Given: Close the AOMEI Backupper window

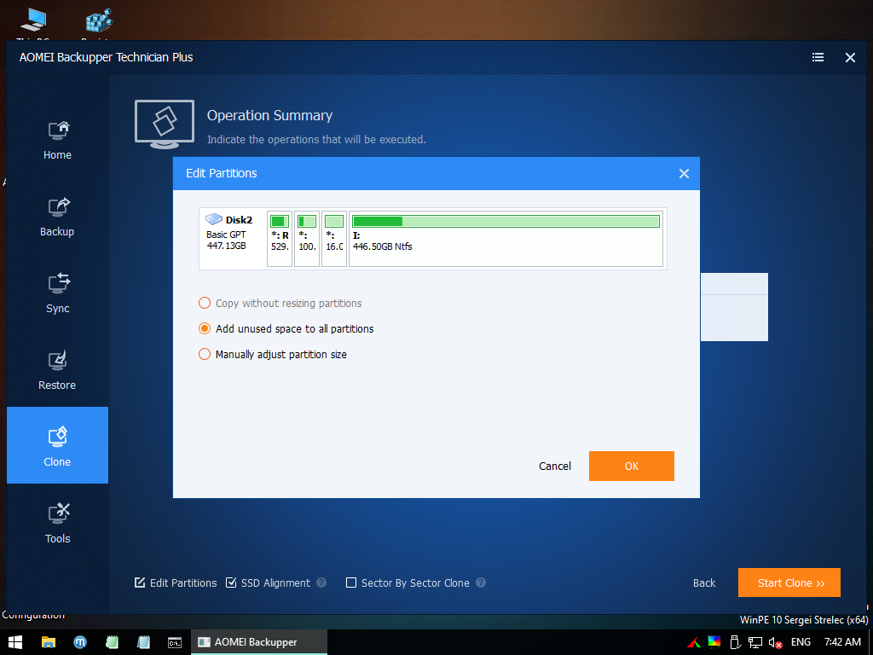Looking at the screenshot, I should (x=850, y=57).
